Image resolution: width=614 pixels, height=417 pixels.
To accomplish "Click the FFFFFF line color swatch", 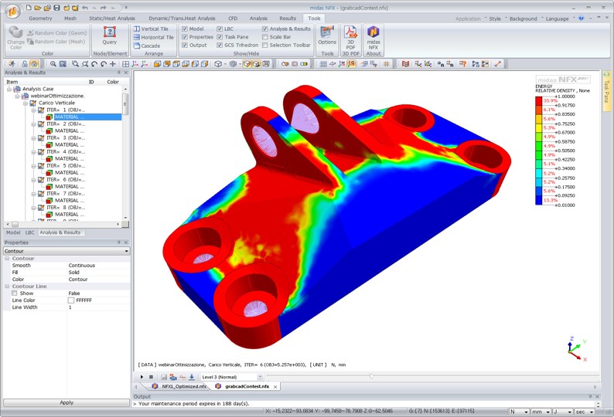I will point(71,300).
